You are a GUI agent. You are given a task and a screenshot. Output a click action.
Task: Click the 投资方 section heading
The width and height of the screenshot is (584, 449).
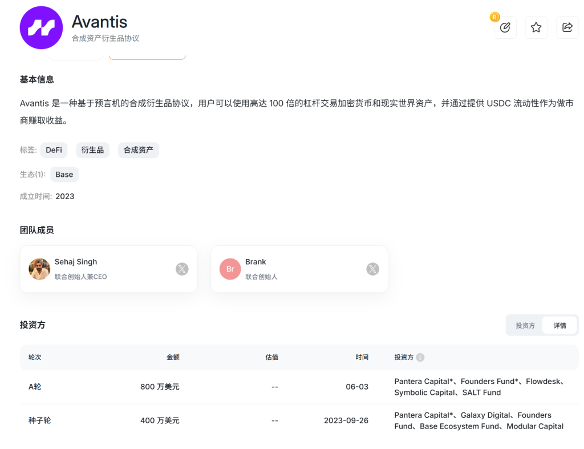(x=33, y=325)
